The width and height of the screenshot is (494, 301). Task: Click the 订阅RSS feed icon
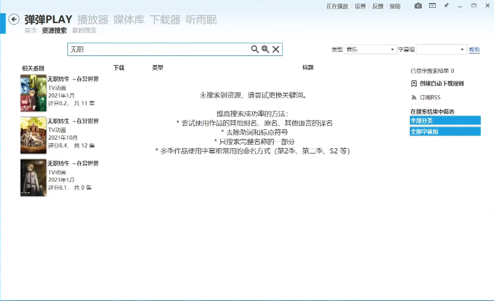point(414,98)
